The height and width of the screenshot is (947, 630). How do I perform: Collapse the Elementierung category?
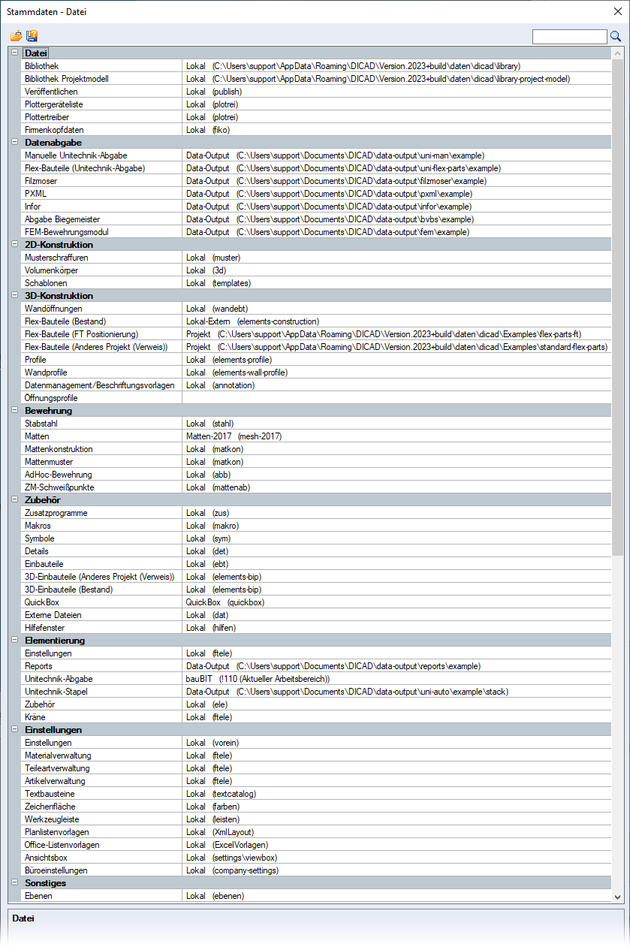coord(14,640)
